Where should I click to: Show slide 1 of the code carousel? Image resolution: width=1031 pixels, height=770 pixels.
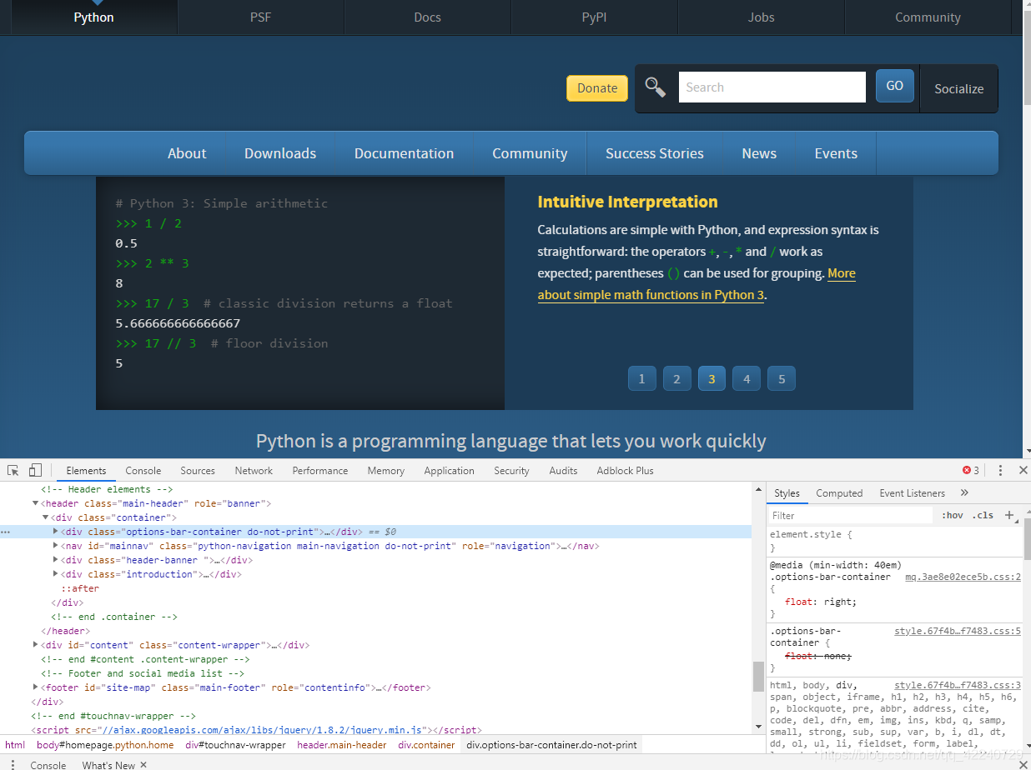pos(641,378)
